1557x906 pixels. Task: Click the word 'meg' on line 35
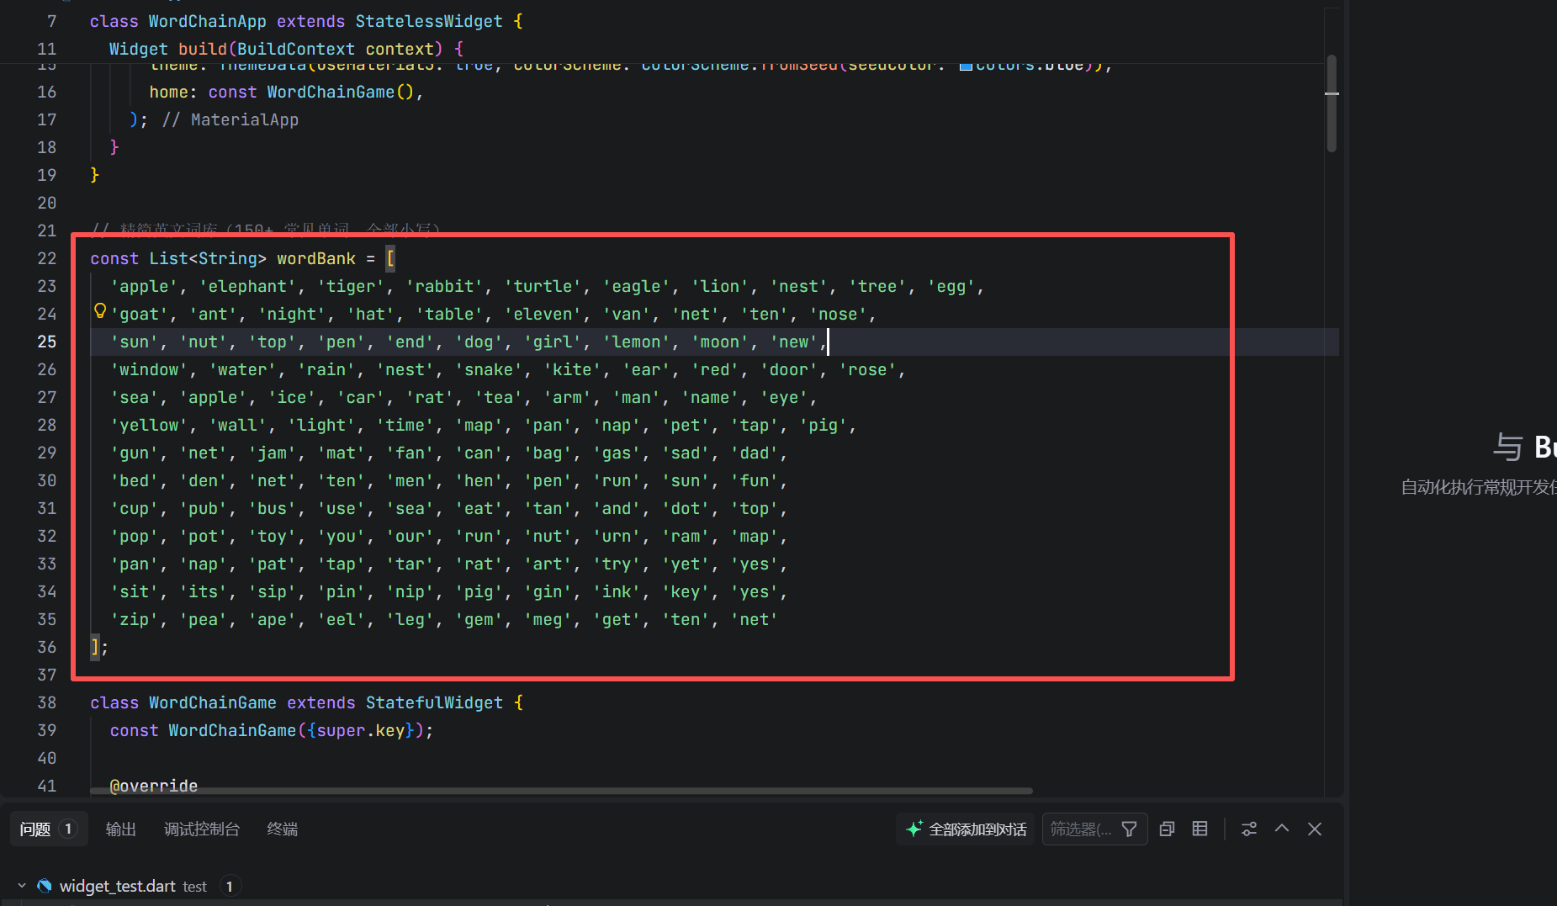coord(548,619)
